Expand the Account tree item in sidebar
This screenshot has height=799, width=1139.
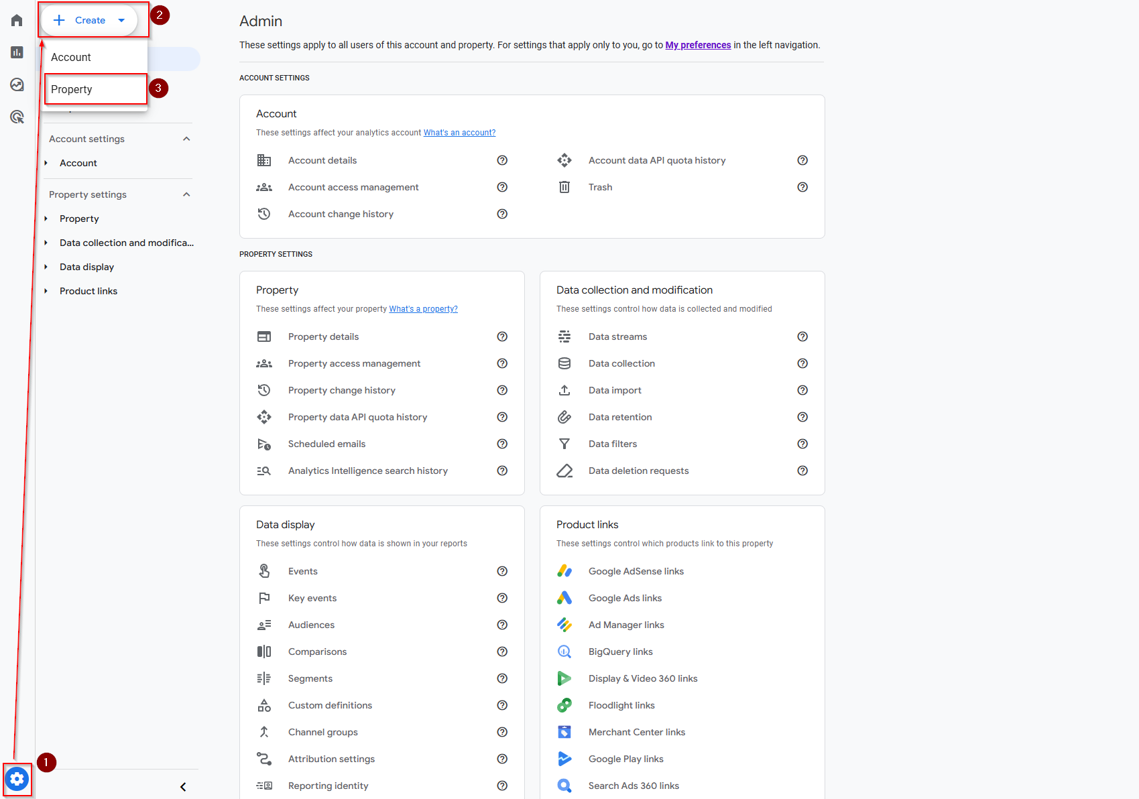click(x=46, y=163)
